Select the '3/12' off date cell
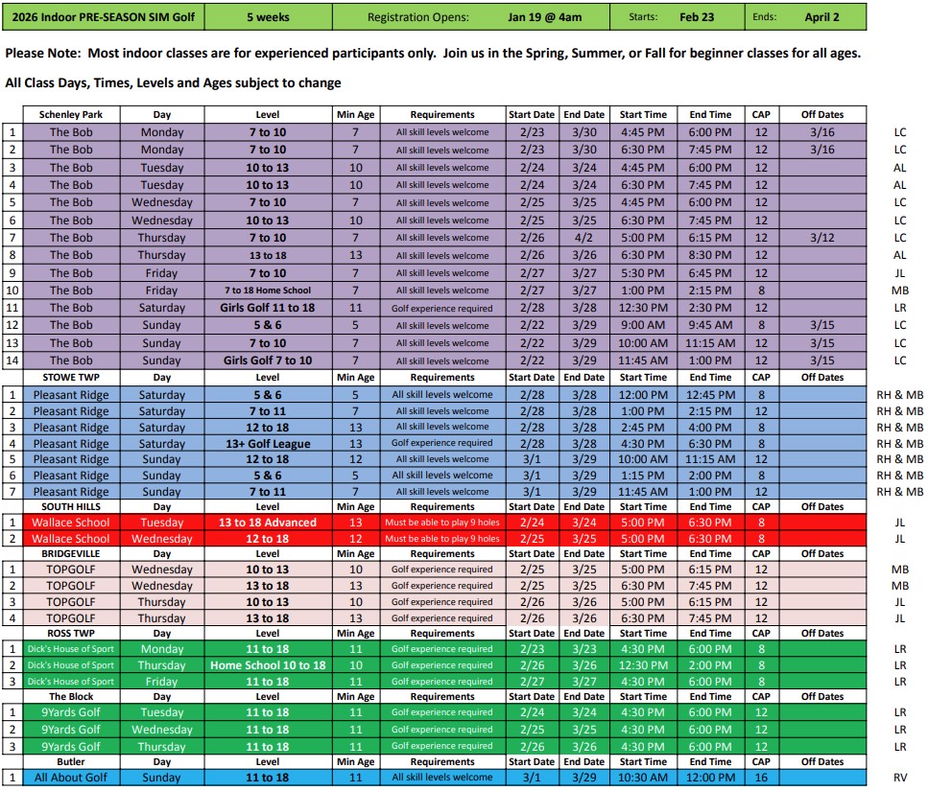This screenshot has width=928, height=791. [821, 238]
